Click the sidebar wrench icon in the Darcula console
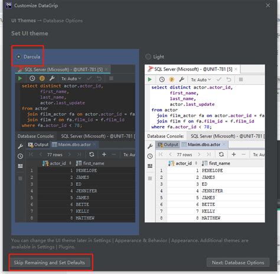Viewport: 280px width, 274px height. click(x=20, y=146)
